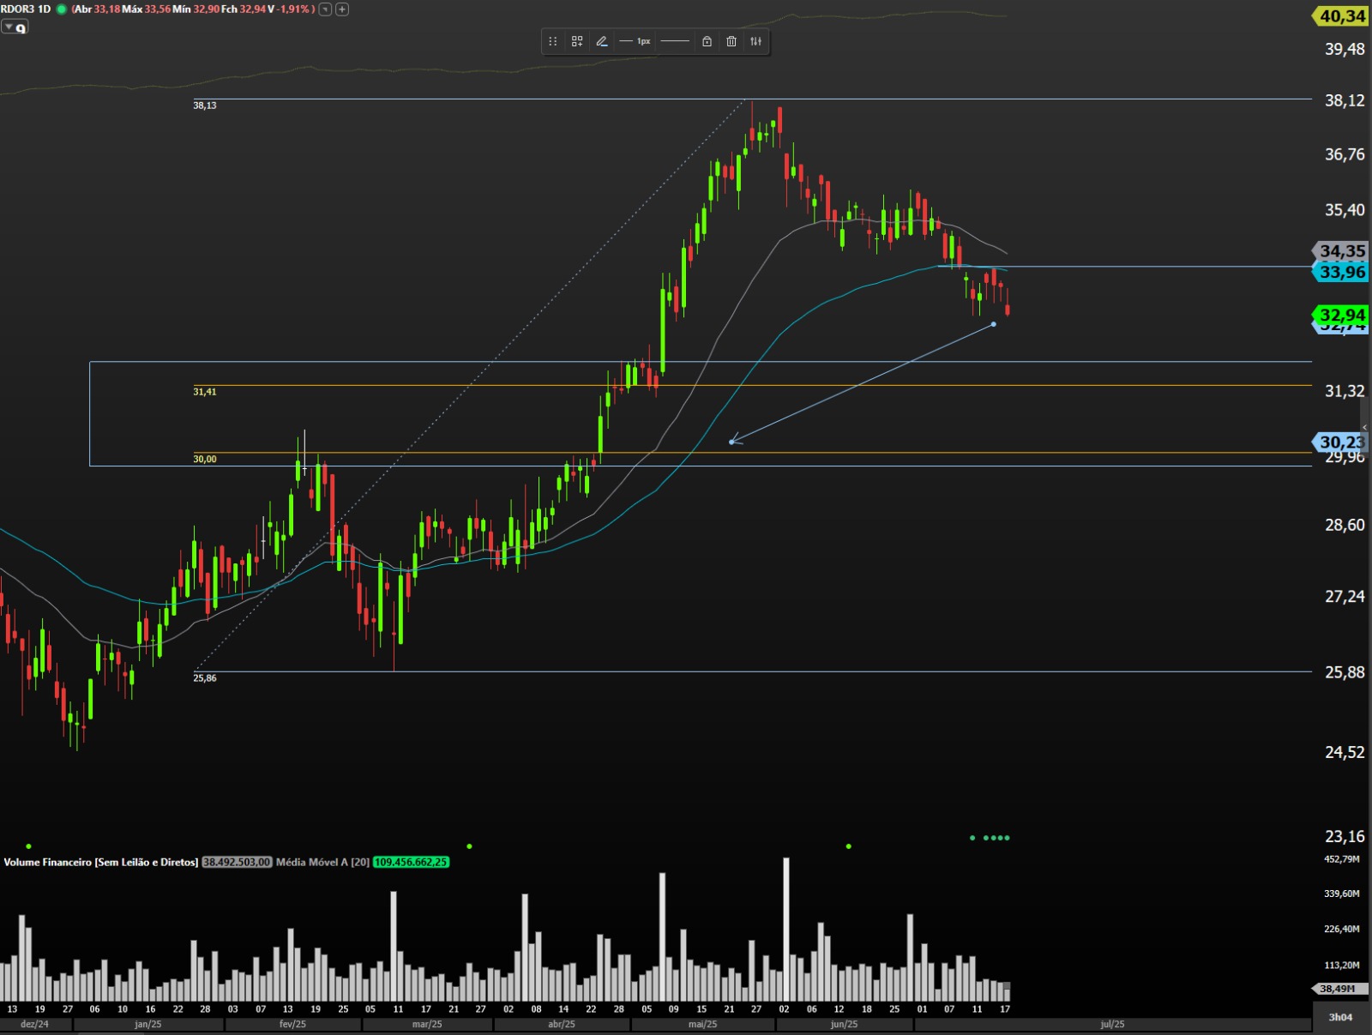This screenshot has width=1372, height=1035.
Task: Click the mar/25 month segment on the time axis
Action: (x=427, y=1025)
